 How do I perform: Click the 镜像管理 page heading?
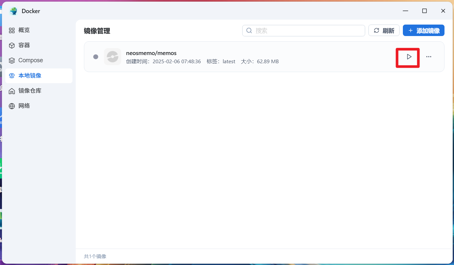(97, 31)
